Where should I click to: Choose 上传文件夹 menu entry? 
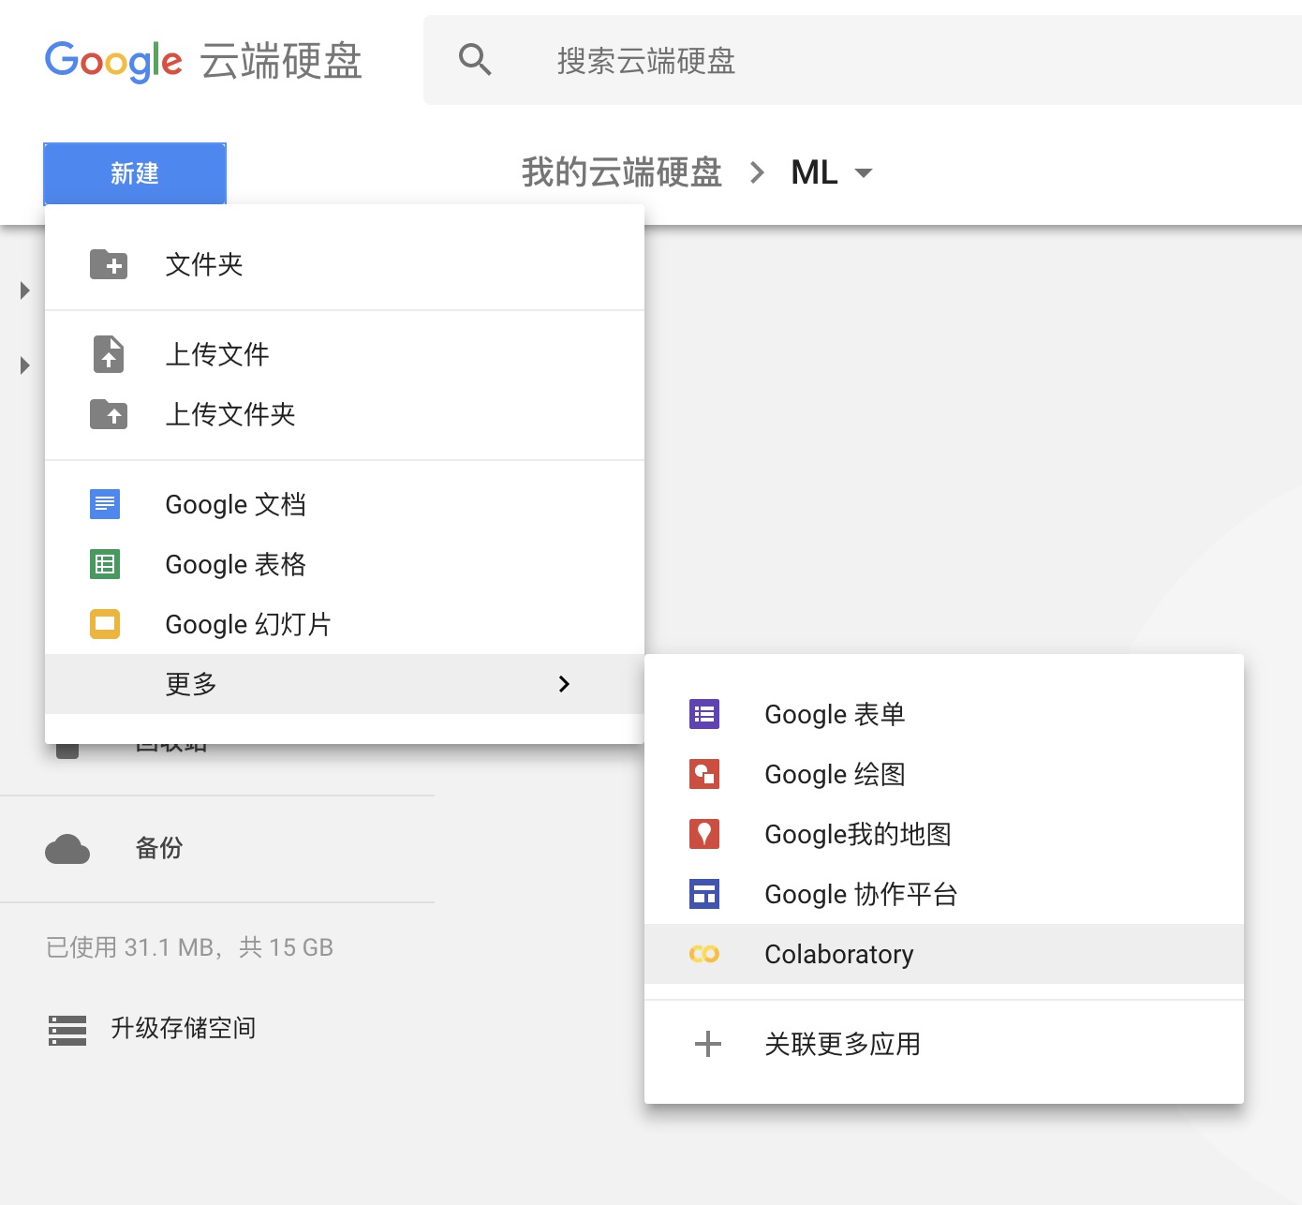pyautogui.click(x=345, y=414)
